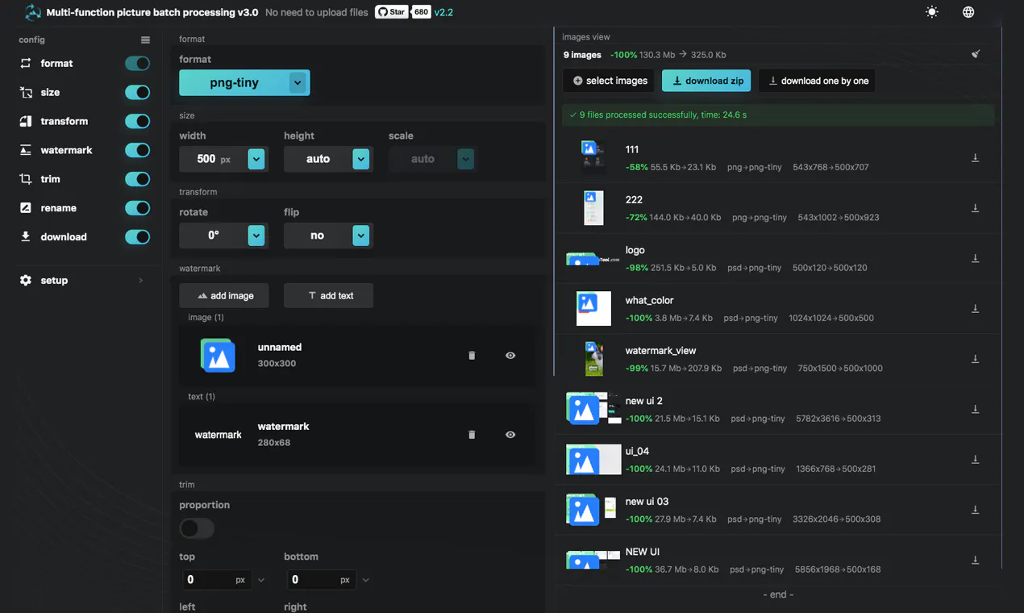
Task: Click the download icon in config sidebar
Action: tap(26, 237)
